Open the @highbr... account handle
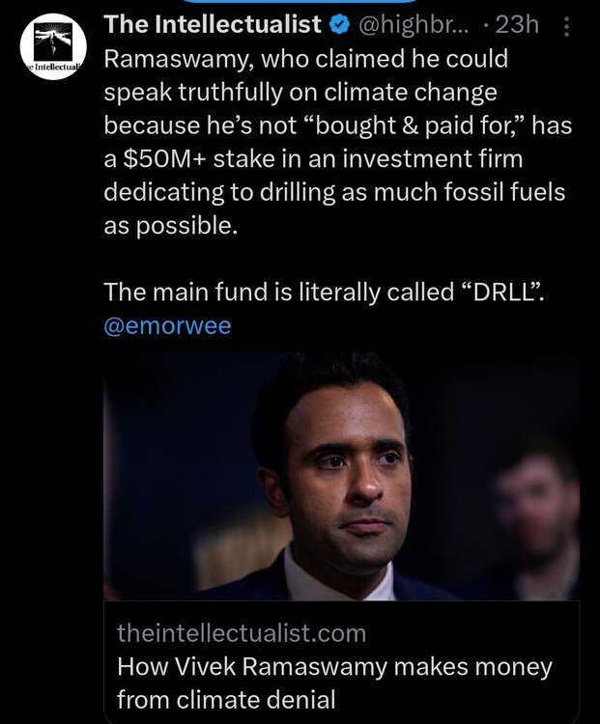This screenshot has height=724, width=600. click(x=414, y=23)
